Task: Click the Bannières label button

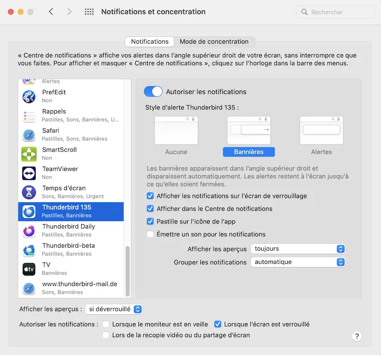Action: (x=249, y=152)
